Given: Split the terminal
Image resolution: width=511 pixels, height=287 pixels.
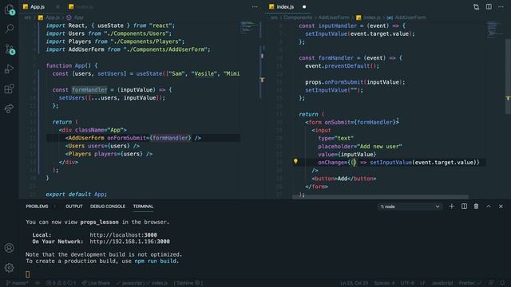Looking at the screenshot, I should click(x=464, y=206).
